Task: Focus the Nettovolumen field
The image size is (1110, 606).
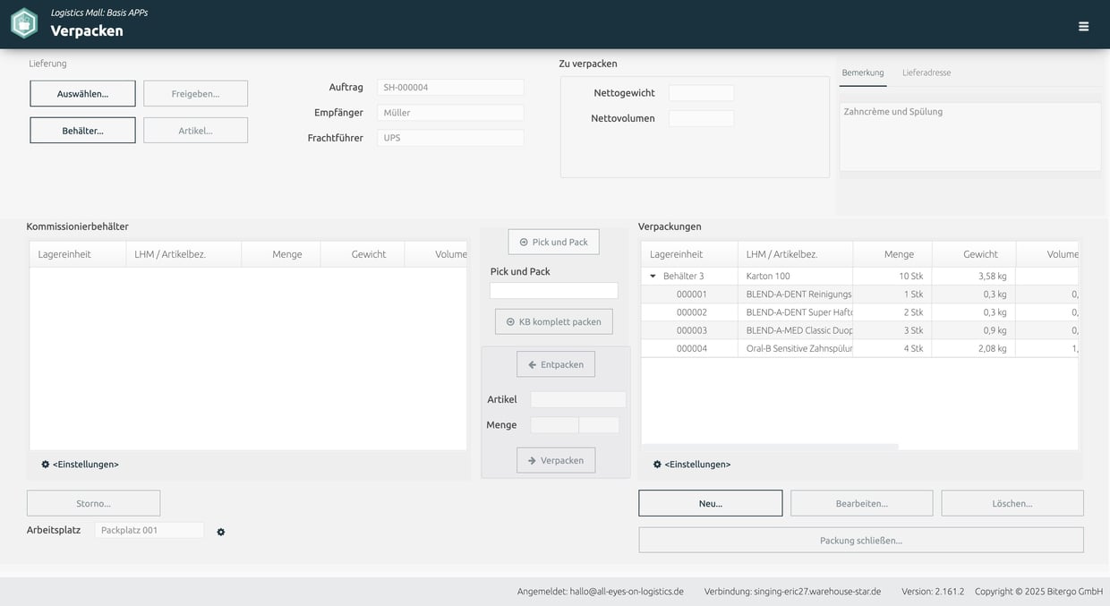Action: pyautogui.click(x=701, y=118)
